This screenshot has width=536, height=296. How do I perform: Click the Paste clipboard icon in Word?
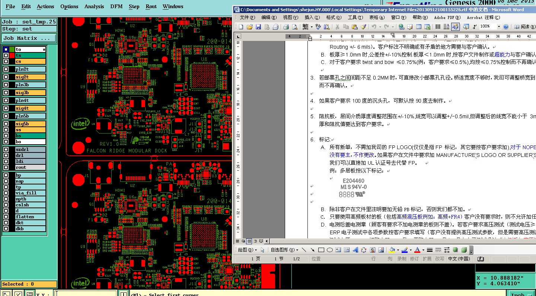click(354, 27)
